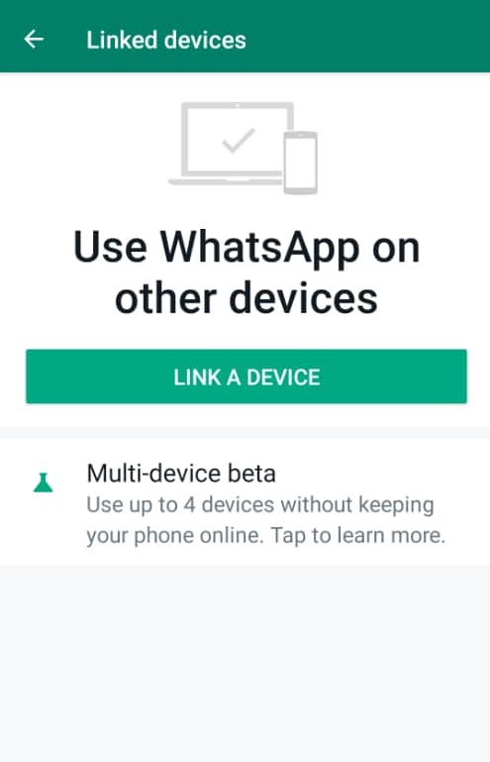Tap the laptop base in the illustration
490x762 pixels.
(225, 181)
